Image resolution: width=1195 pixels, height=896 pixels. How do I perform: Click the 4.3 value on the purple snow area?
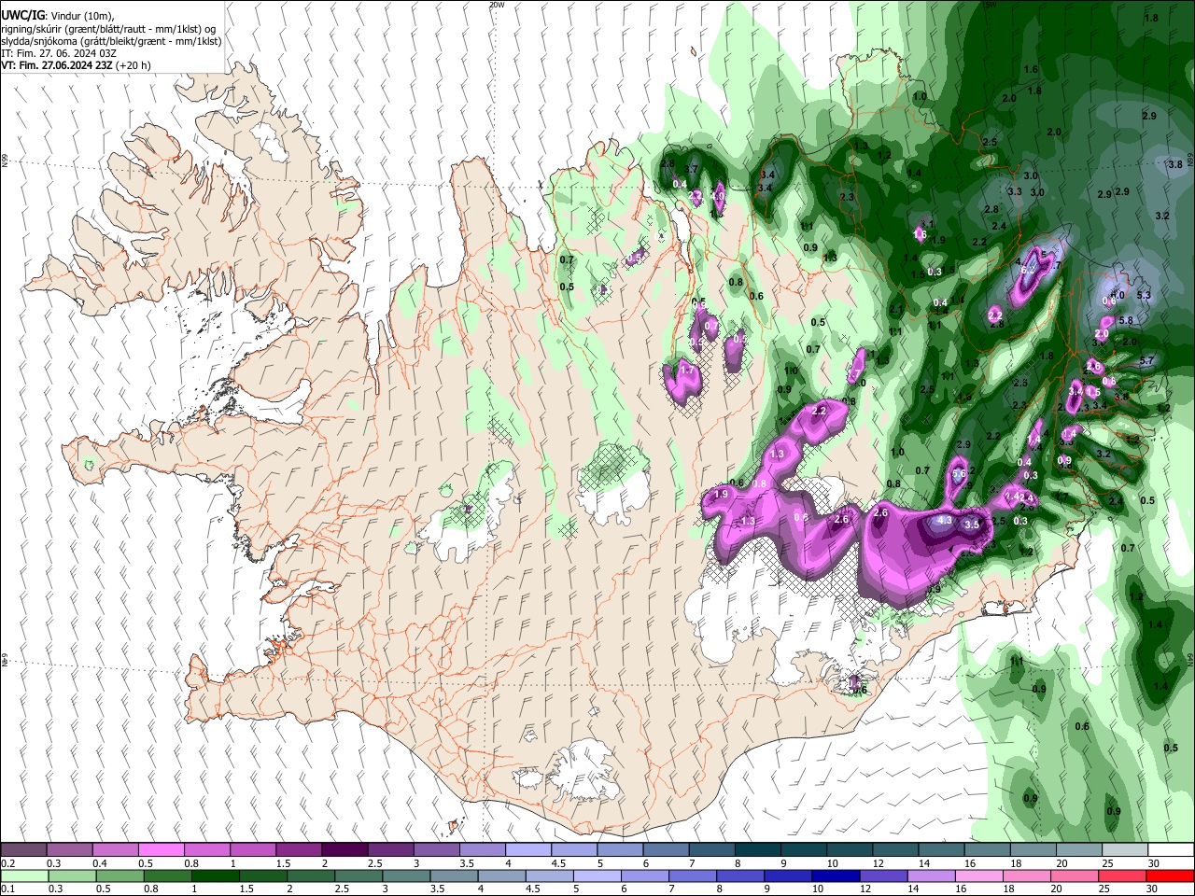pyautogui.click(x=945, y=521)
